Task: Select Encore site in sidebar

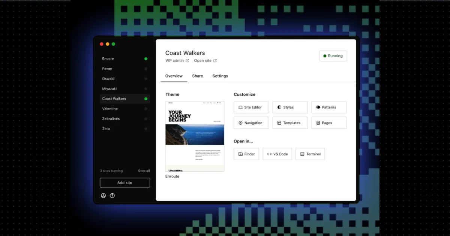Action: tap(125, 59)
